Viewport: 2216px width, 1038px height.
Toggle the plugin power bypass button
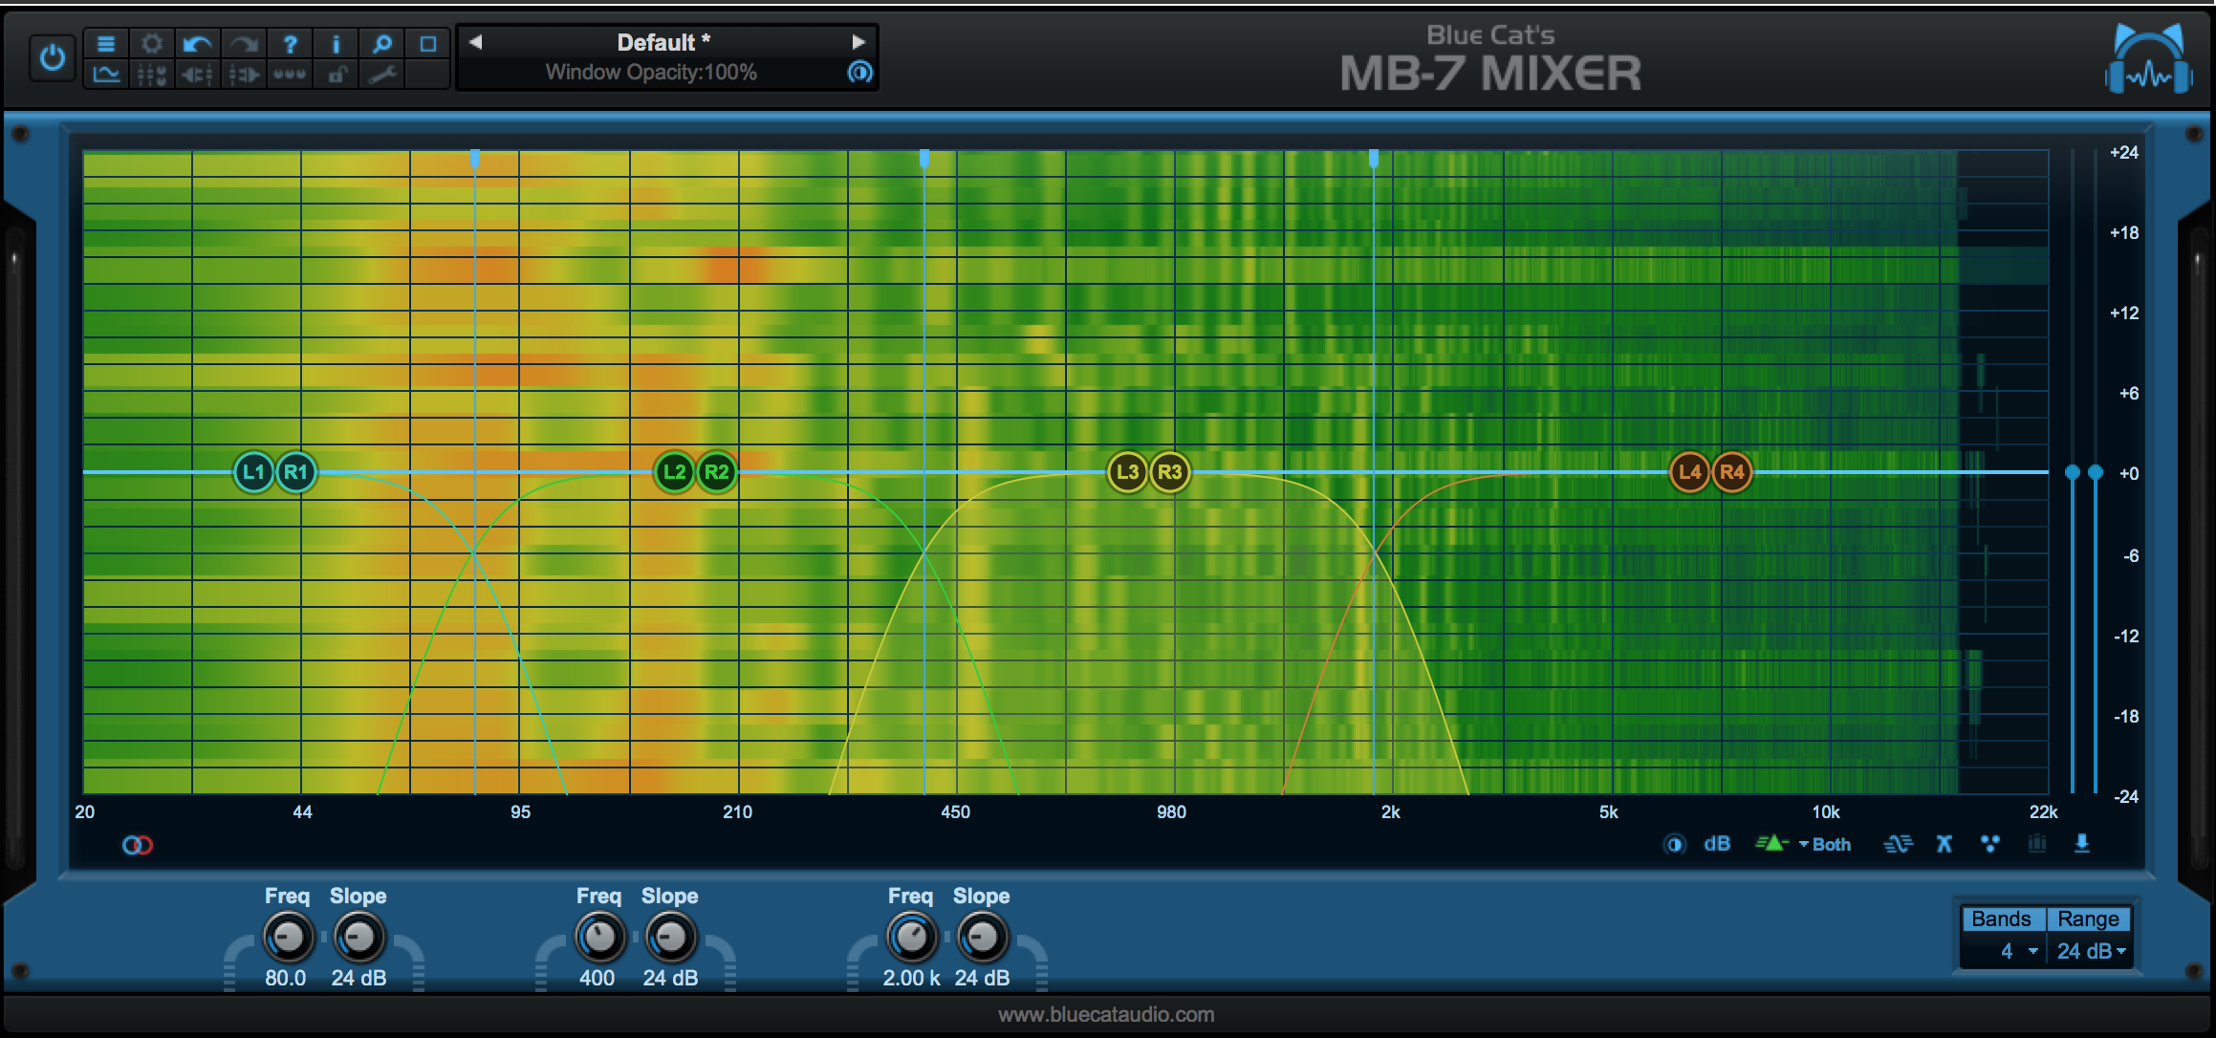click(x=53, y=58)
